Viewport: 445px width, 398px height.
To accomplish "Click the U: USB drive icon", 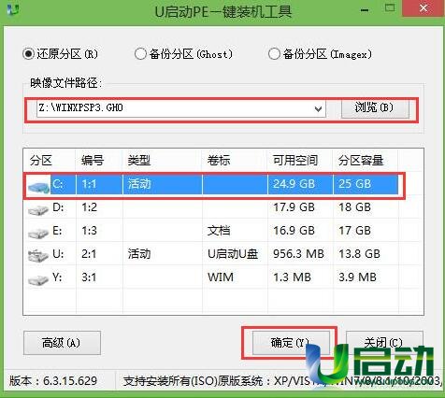I will pyautogui.click(x=38, y=255).
